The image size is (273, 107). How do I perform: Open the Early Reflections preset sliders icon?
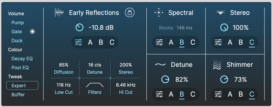point(78,42)
